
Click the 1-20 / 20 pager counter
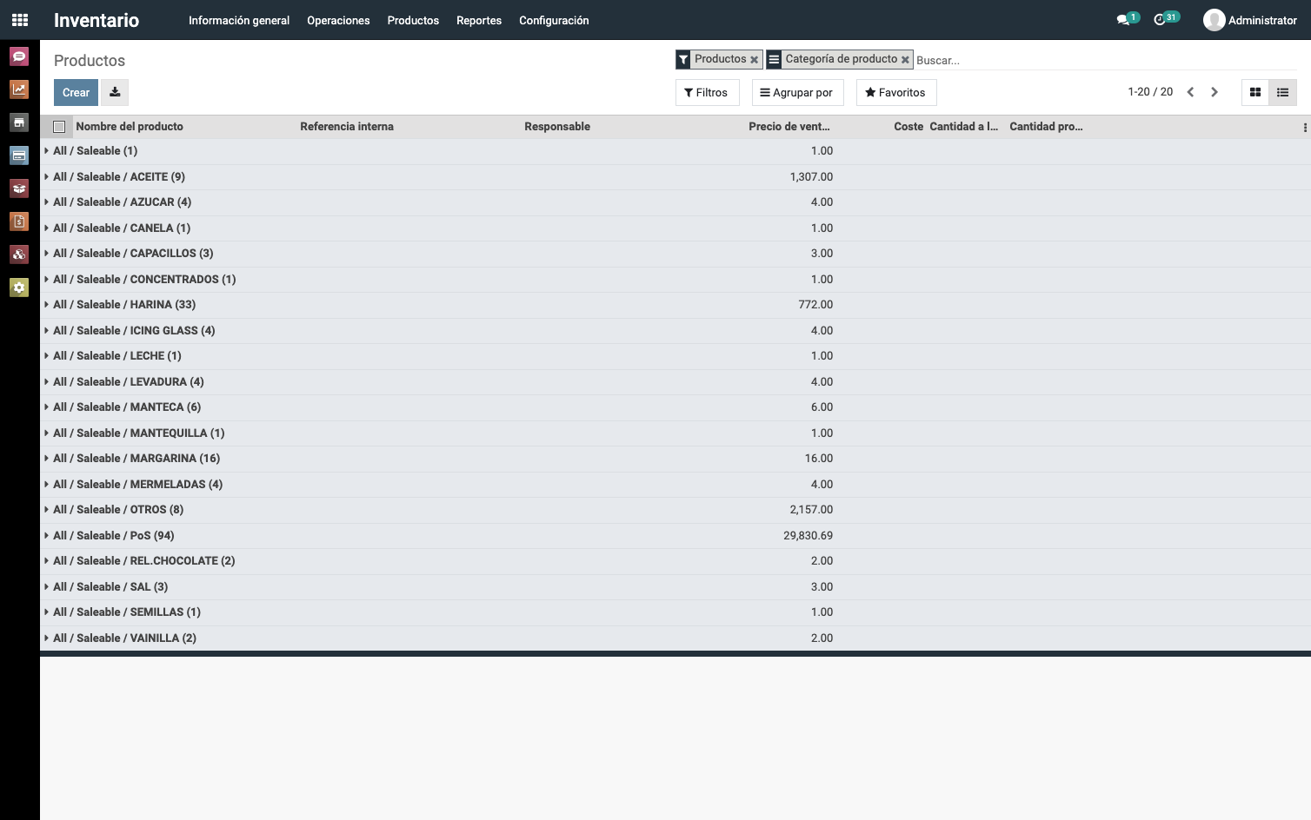click(x=1150, y=92)
